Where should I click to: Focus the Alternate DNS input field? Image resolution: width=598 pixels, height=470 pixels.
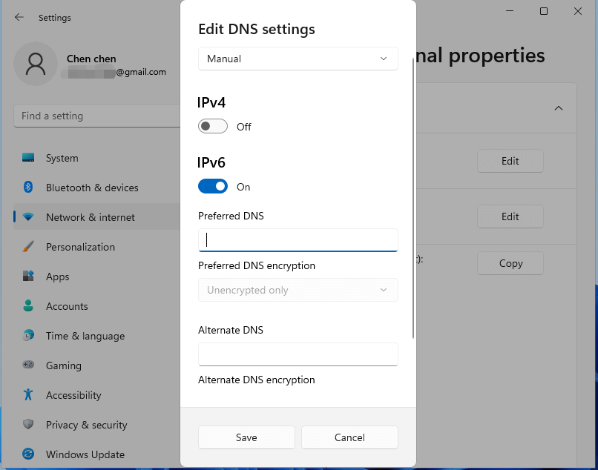[298, 354]
